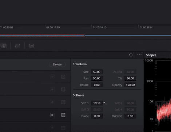Click the blue clip line in timeline
Image resolution: width=171 pixels, height=132 pixels.
pos(128,36)
